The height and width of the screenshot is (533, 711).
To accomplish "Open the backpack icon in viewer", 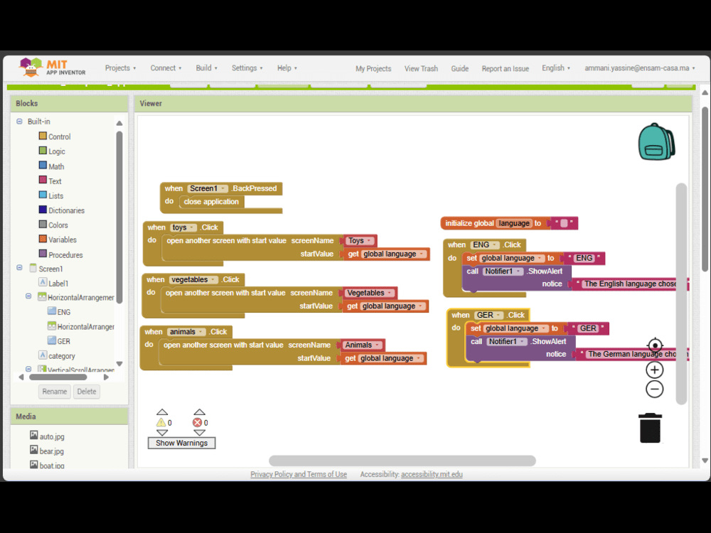I will [x=656, y=141].
